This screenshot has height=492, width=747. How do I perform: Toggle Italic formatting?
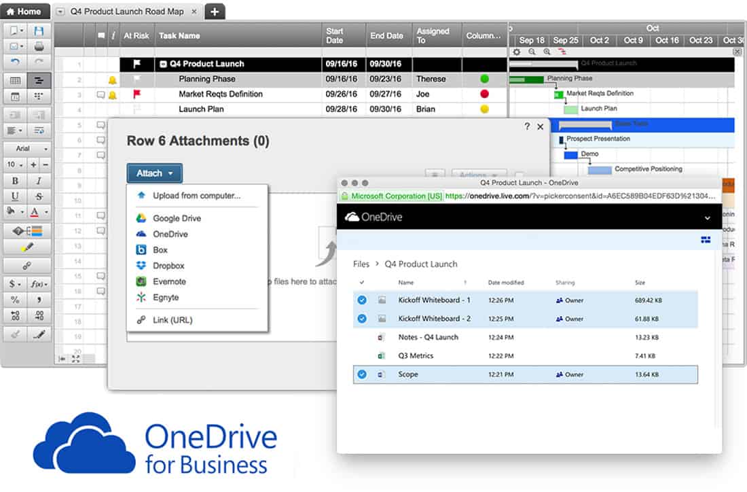39,181
